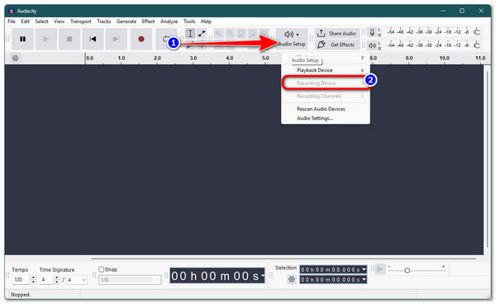Adjust the playback speed slider
The width and height of the screenshot is (496, 304).
(x=407, y=270)
